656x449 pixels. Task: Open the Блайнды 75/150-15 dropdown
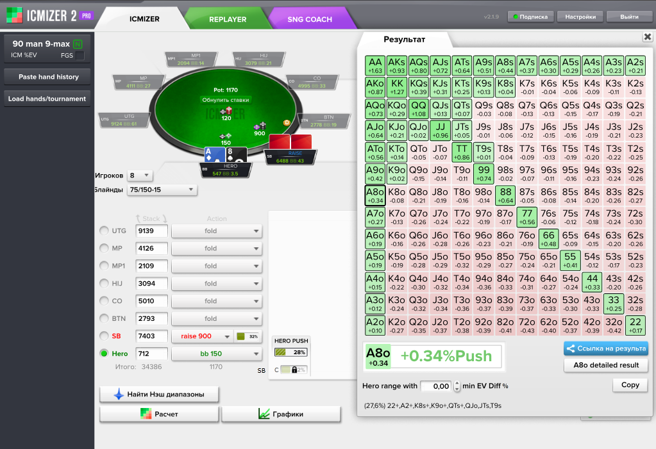pos(162,190)
